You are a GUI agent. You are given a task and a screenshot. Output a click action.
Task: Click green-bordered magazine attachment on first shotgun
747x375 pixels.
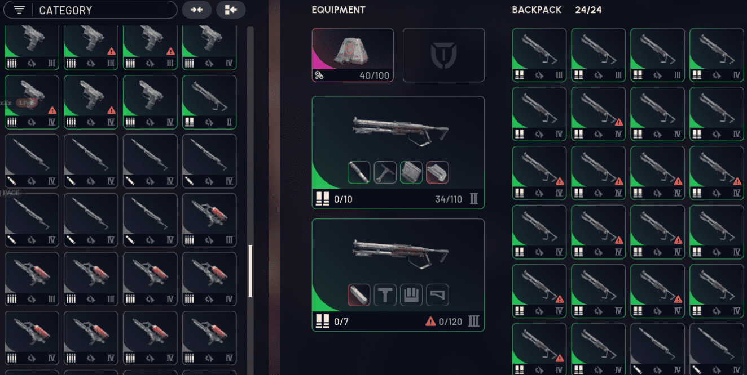(x=411, y=173)
